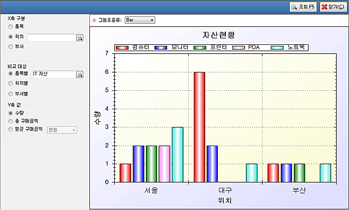The width and height of the screenshot is (349, 210).
Task: Click the red X icon on 닫기 button
Action: click(325, 7)
